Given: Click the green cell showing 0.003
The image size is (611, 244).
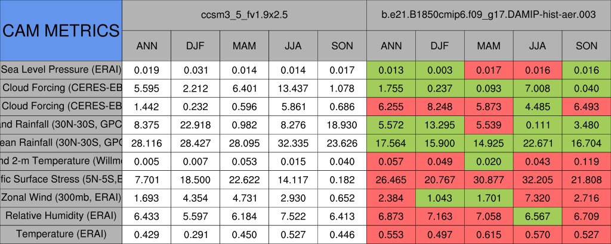Looking at the screenshot, I should pyautogui.click(x=440, y=70).
